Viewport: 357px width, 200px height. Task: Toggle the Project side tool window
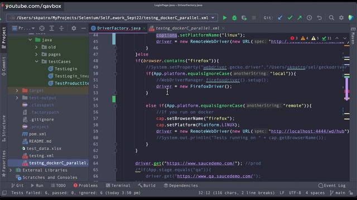click(x=4, y=38)
